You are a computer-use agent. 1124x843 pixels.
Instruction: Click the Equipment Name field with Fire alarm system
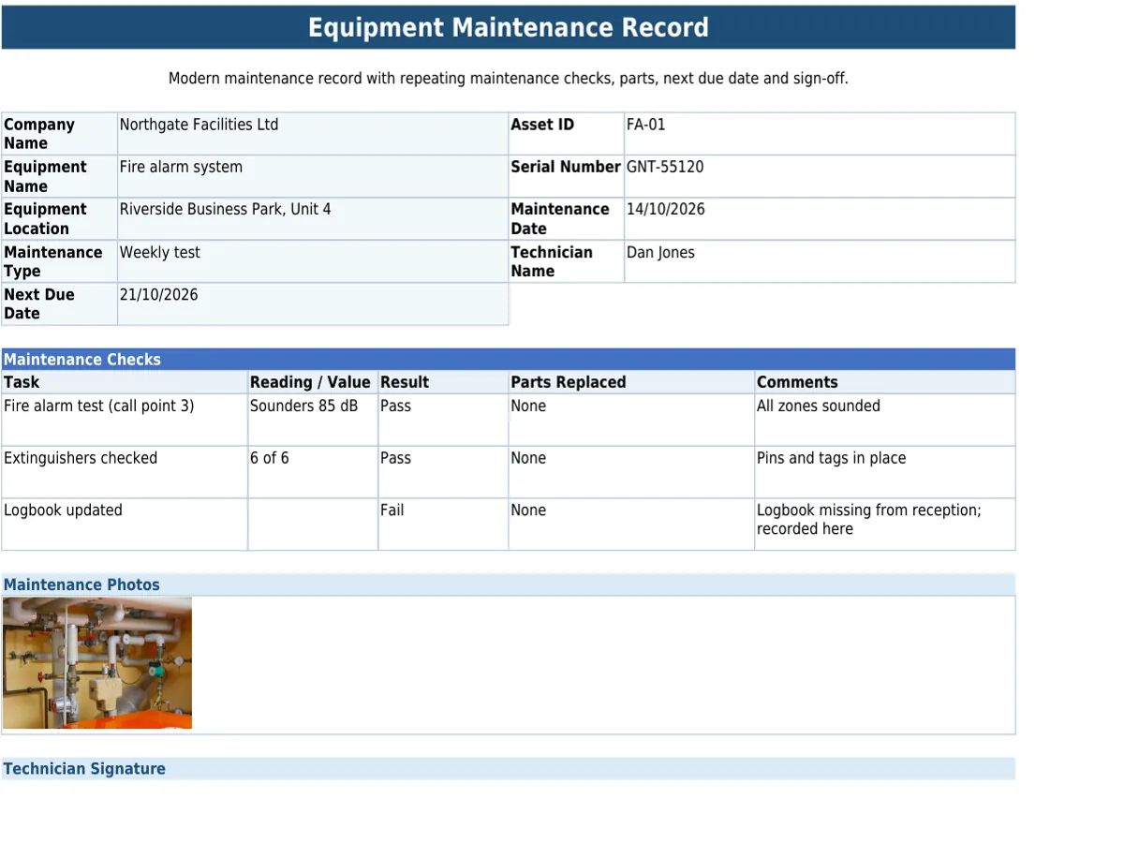pyautogui.click(x=313, y=177)
